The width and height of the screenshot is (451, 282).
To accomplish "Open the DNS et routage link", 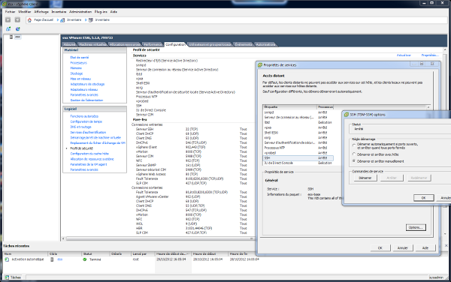I will [x=80, y=127].
